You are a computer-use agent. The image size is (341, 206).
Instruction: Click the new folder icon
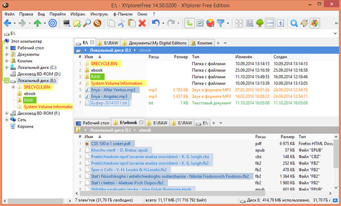[77, 23]
